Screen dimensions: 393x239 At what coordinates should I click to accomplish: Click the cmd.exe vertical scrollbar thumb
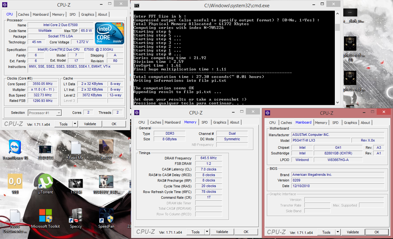[337, 27]
